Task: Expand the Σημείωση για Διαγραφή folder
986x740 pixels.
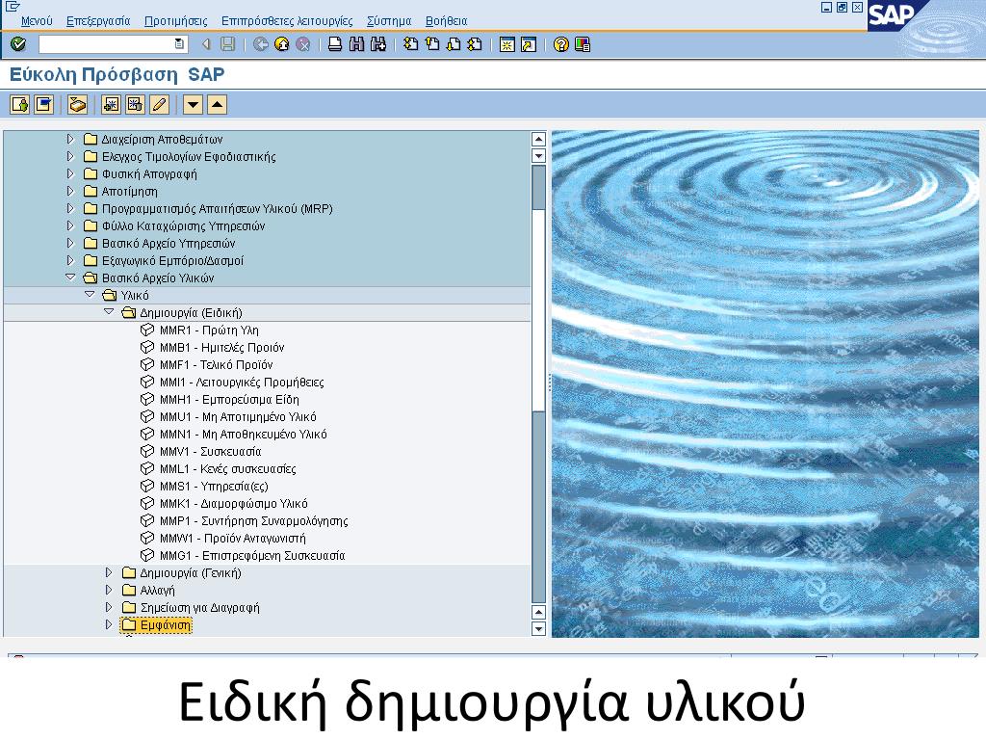Action: (109, 607)
